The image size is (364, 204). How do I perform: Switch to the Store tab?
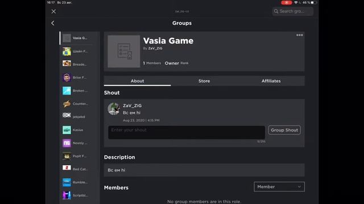[x=204, y=81]
